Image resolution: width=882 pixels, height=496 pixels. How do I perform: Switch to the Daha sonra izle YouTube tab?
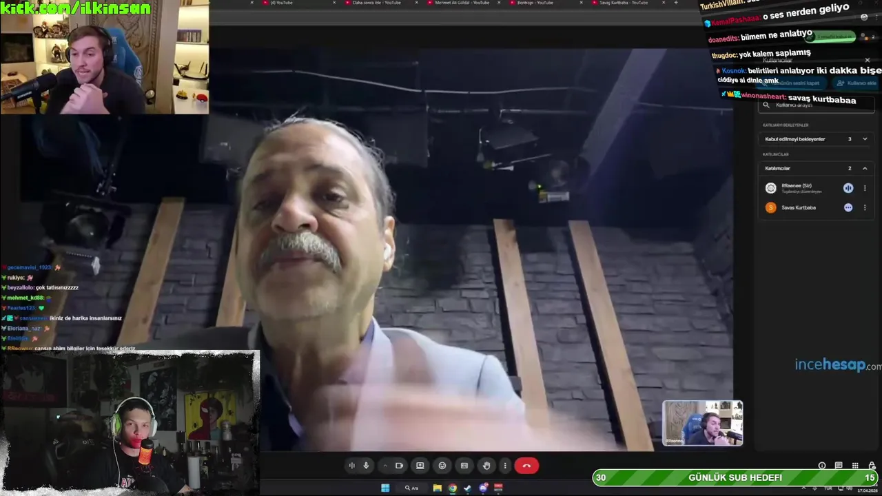click(376, 3)
